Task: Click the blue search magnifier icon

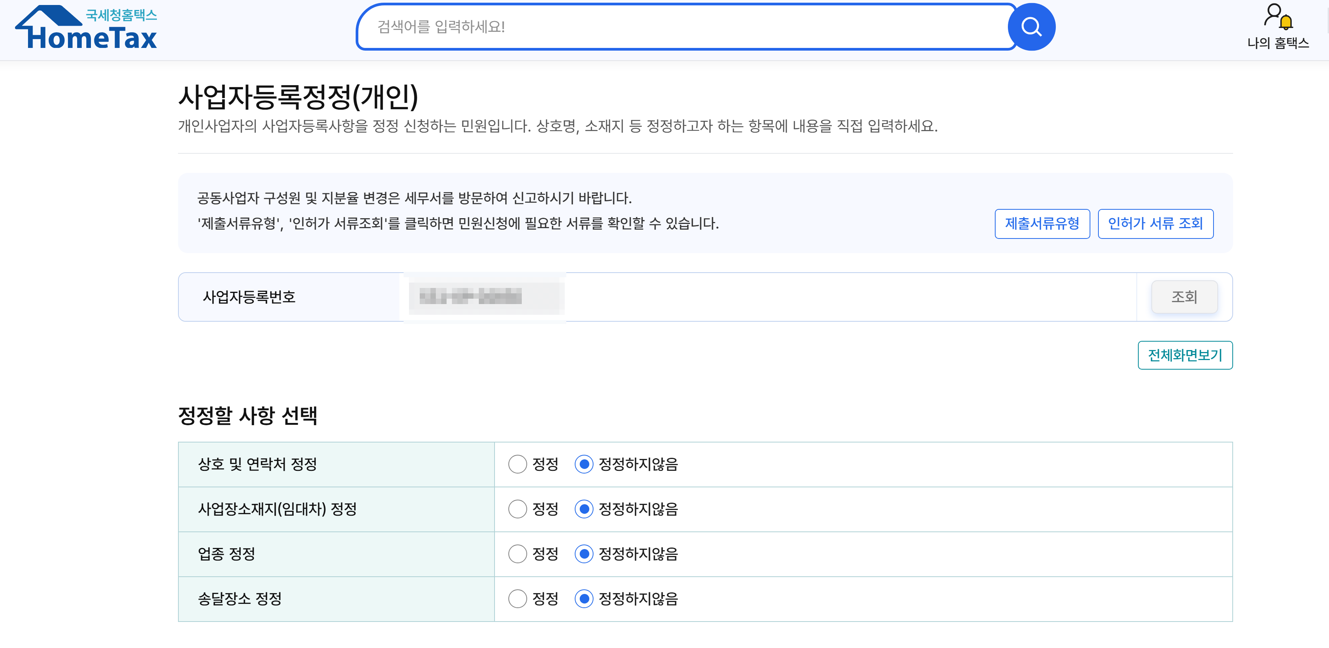Action: coord(1031,27)
